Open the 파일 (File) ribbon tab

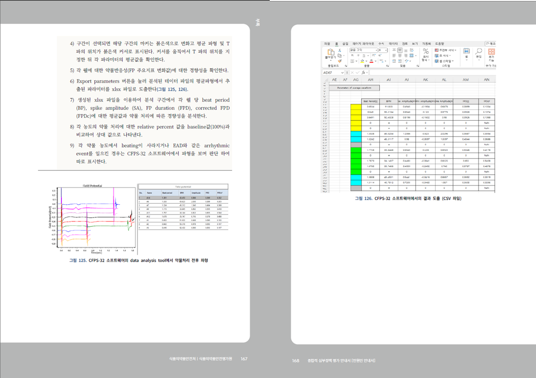point(327,44)
